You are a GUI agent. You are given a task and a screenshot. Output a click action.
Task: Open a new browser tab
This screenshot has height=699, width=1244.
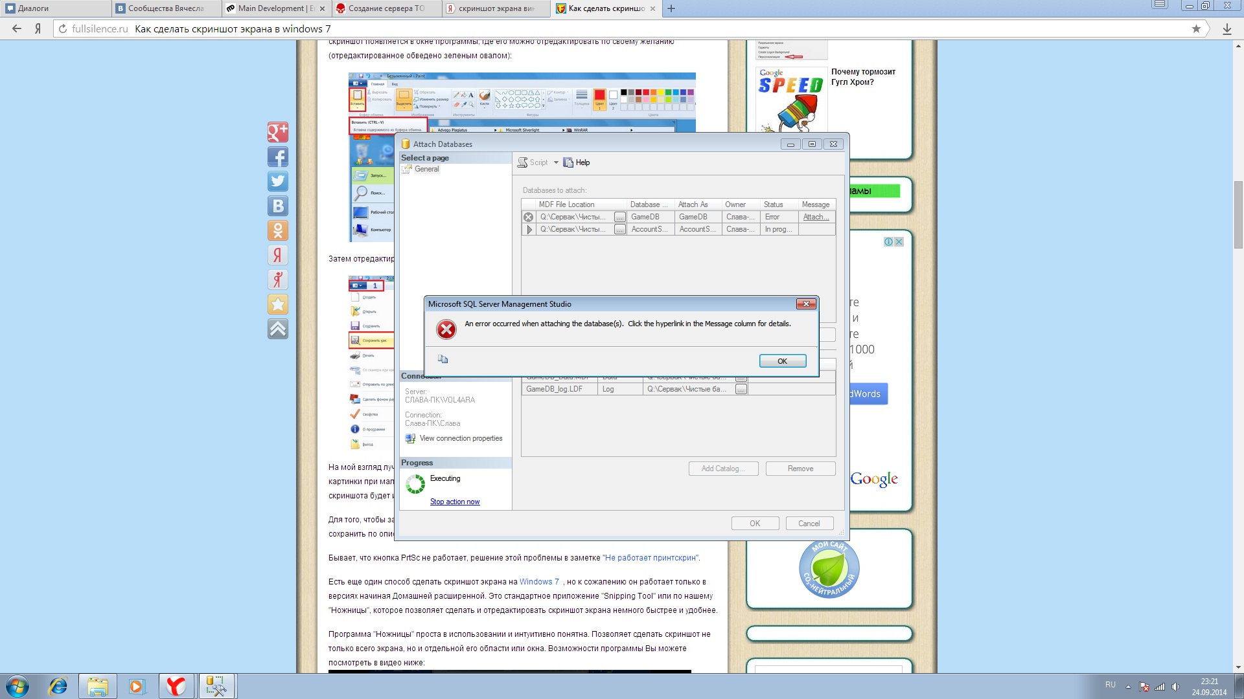(671, 8)
